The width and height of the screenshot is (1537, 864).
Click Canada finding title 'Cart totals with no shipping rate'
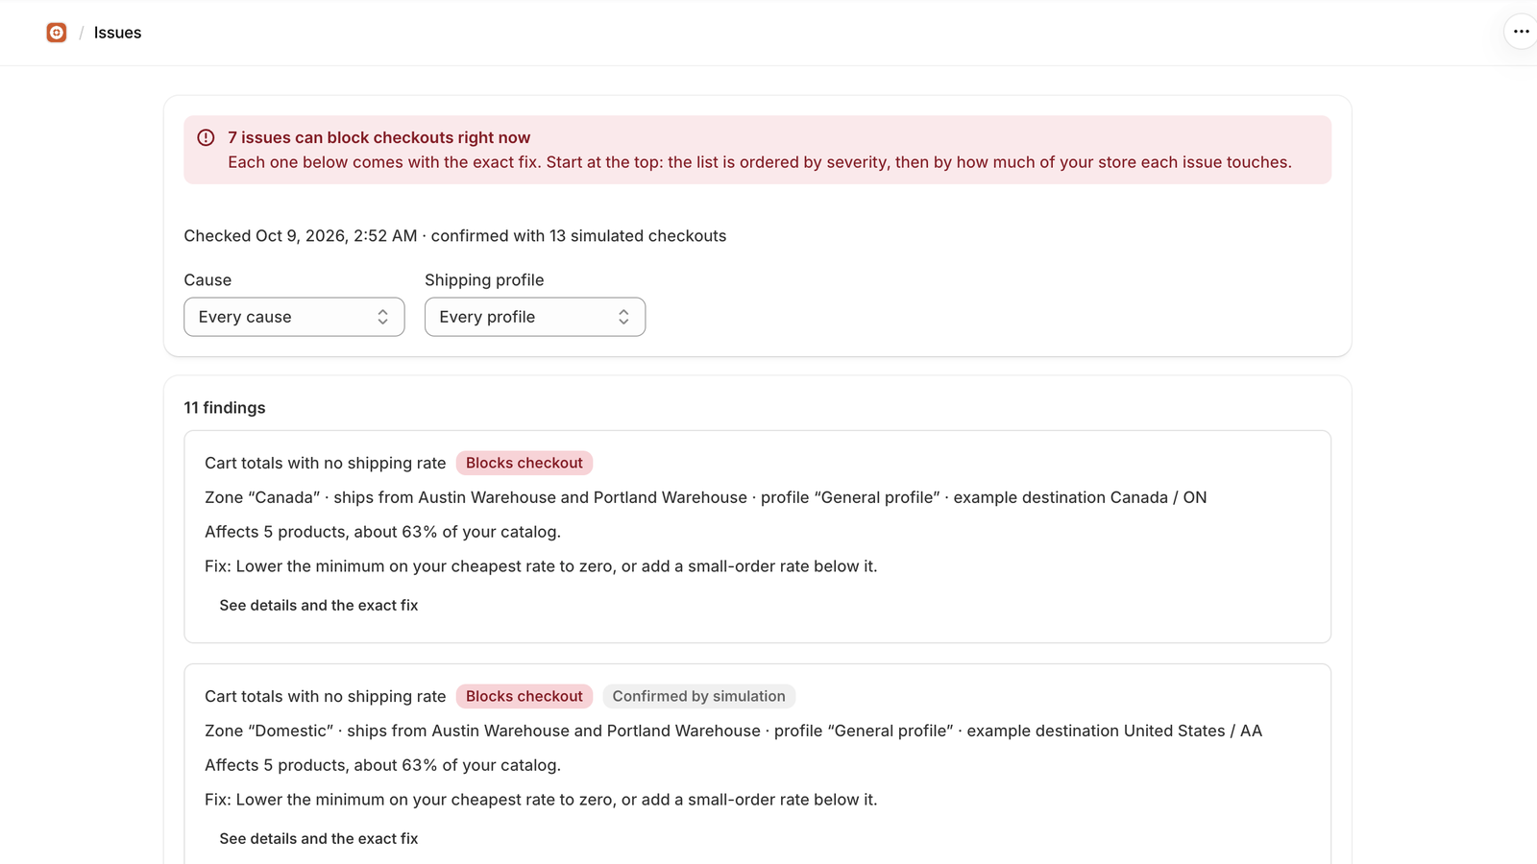[326, 463]
